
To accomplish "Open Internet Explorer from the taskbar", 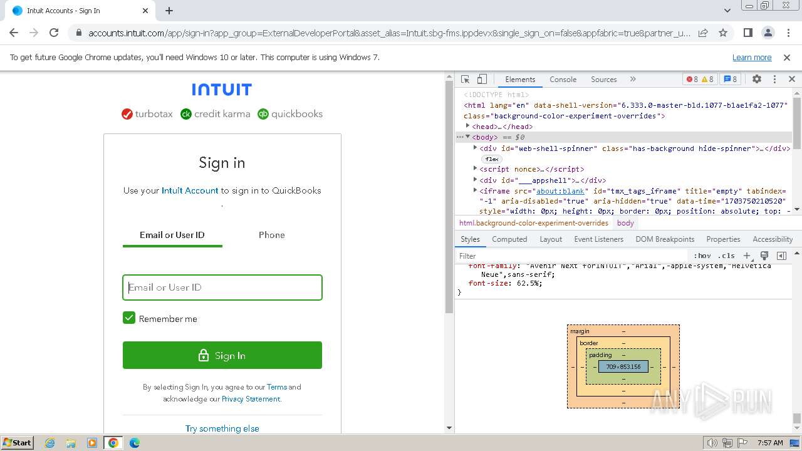I will (49, 443).
